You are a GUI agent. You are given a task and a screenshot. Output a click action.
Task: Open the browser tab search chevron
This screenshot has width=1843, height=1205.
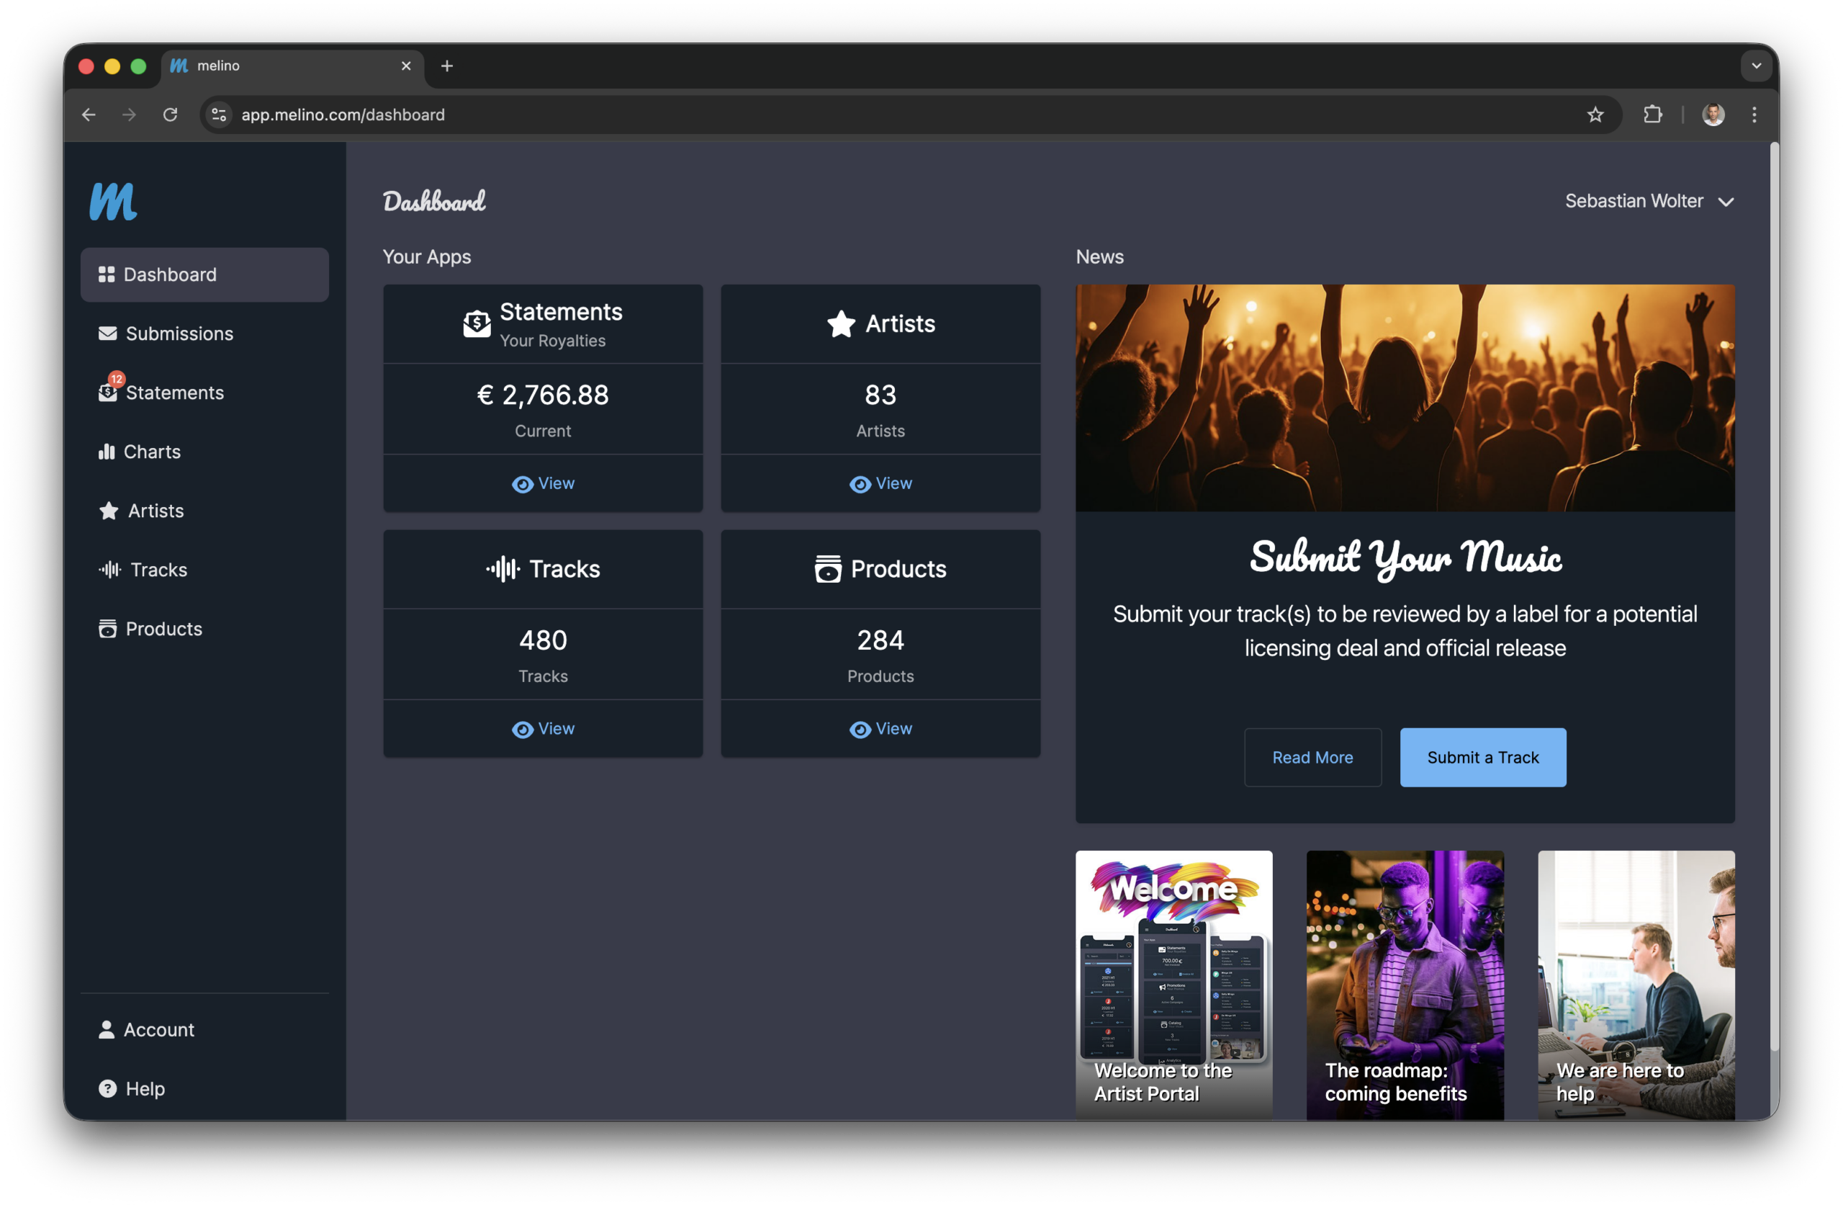[1755, 66]
